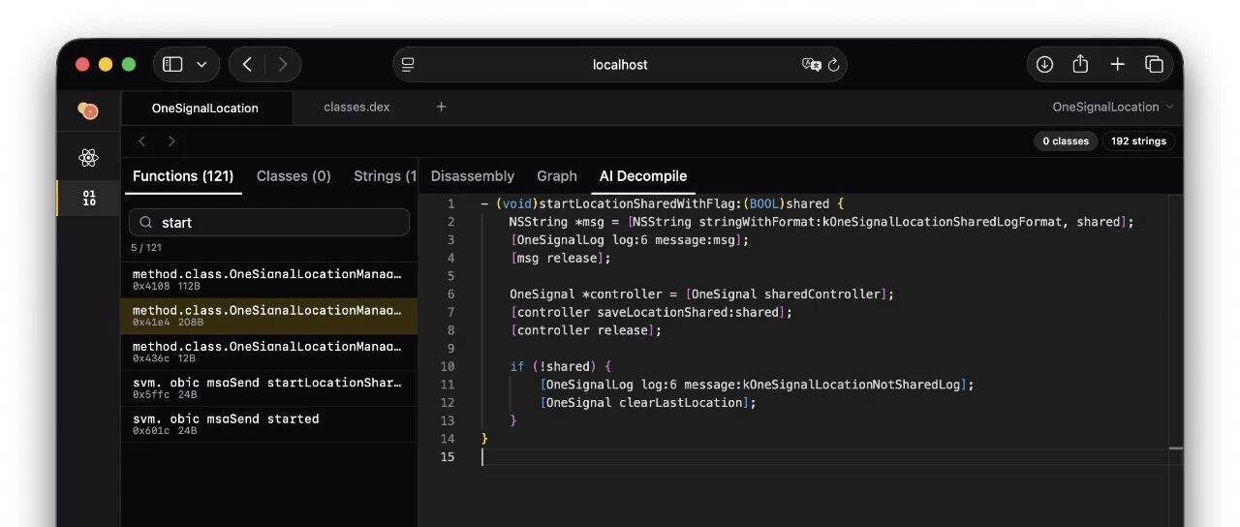Viewport: 1240px width, 527px height.
Task: Switch to the Graph view
Action: tap(557, 176)
